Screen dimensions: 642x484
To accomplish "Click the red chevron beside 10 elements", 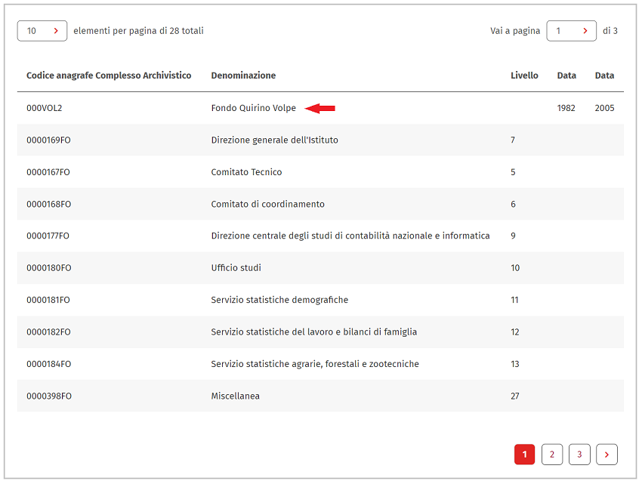I will click(x=56, y=31).
